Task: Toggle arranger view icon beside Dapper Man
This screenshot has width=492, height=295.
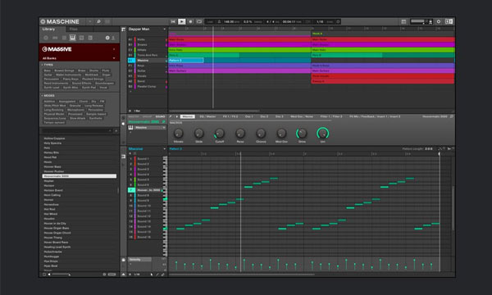Action: click(x=123, y=29)
